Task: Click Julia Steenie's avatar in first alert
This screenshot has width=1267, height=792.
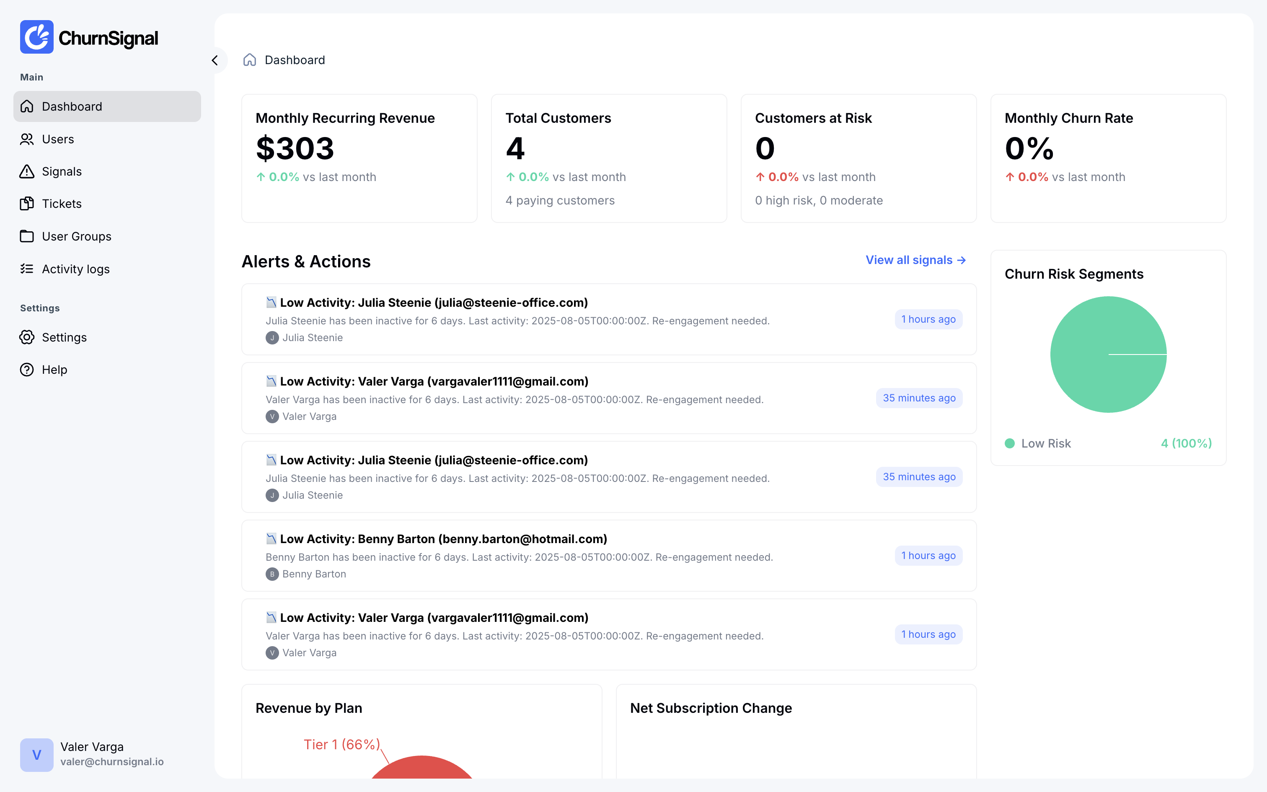Action: pyautogui.click(x=272, y=338)
